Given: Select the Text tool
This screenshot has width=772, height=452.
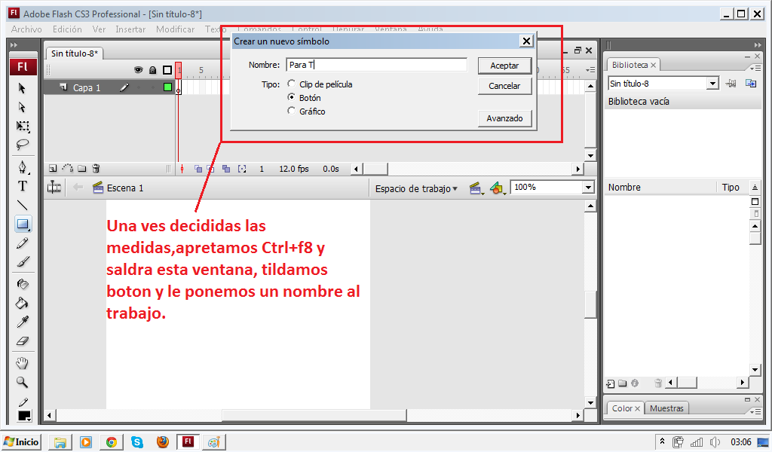Looking at the screenshot, I should click(23, 186).
